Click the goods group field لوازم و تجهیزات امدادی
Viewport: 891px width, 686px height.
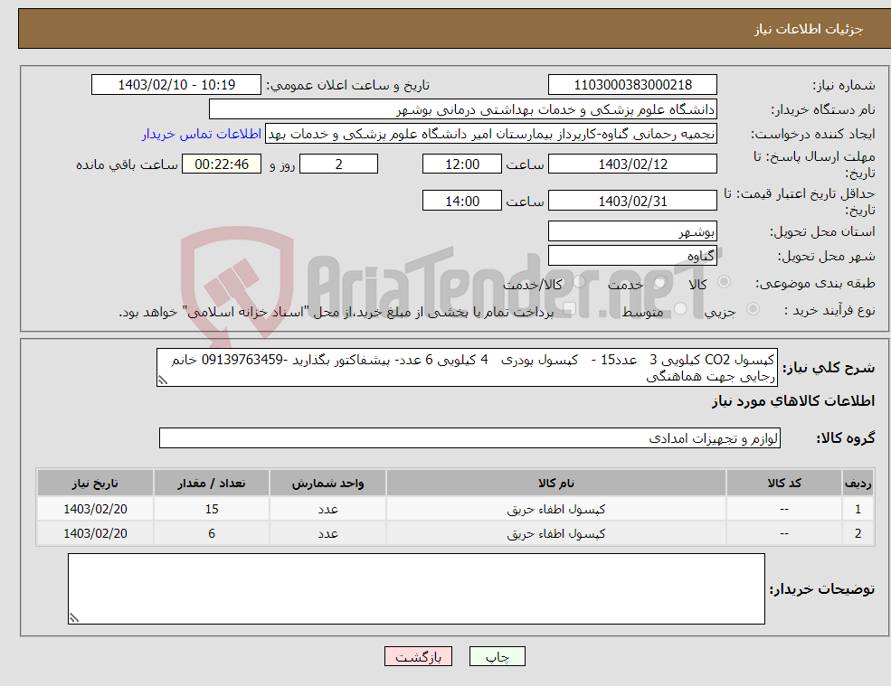[470, 437]
